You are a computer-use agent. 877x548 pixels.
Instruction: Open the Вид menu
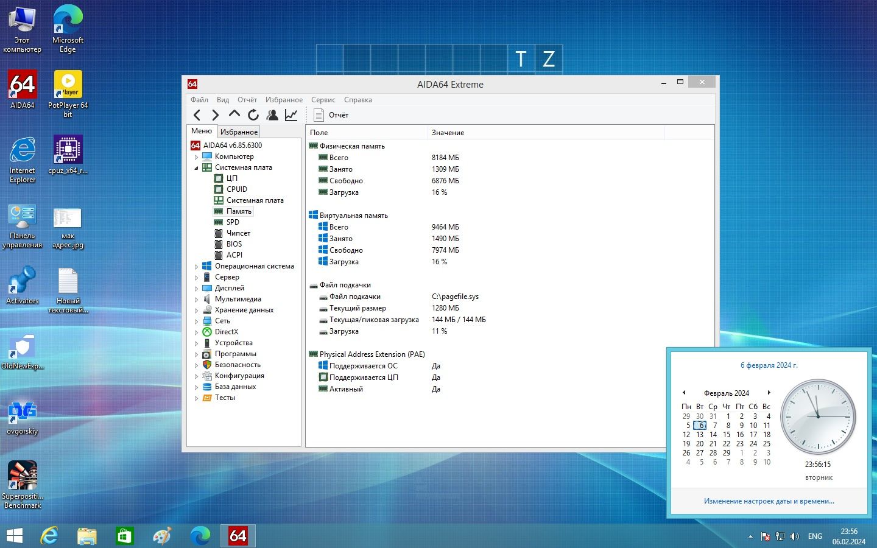click(223, 100)
